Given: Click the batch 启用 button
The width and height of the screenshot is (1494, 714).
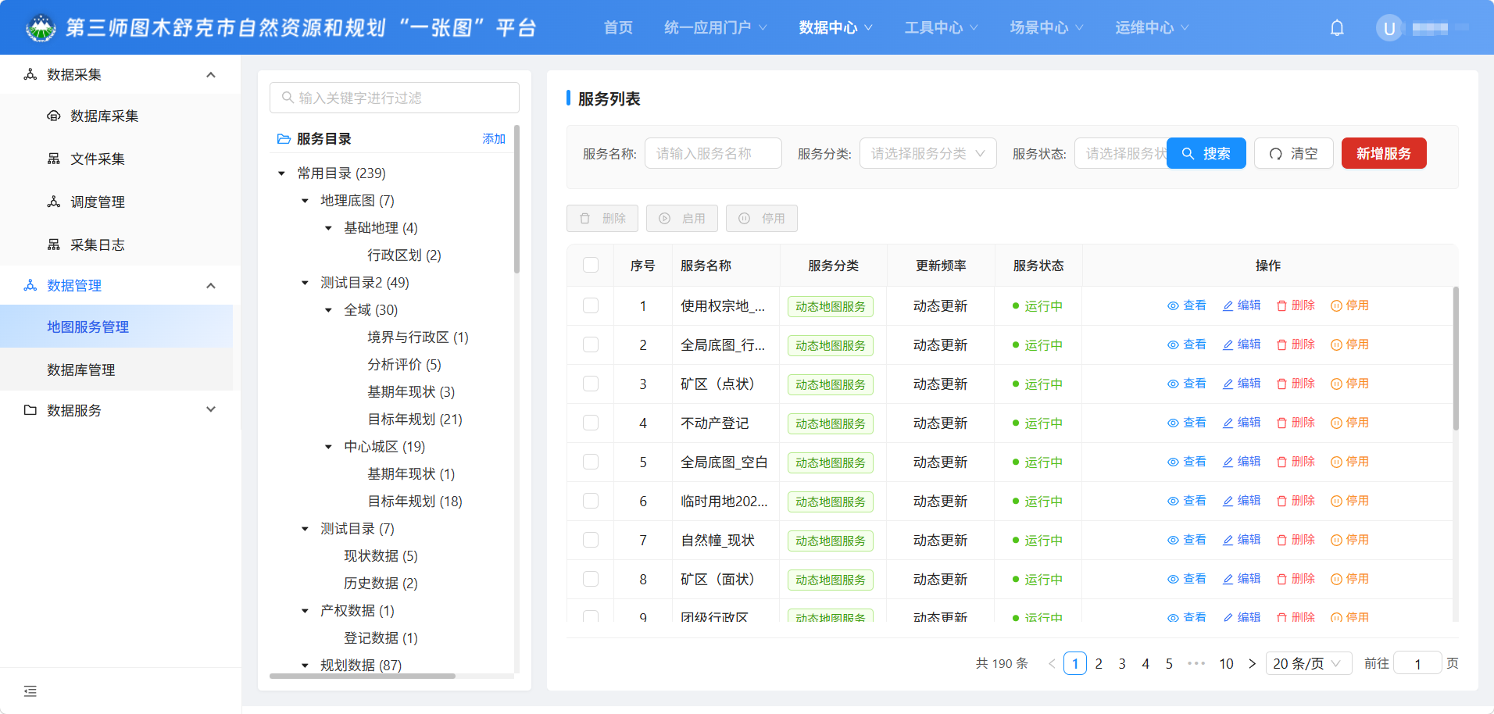Looking at the screenshot, I should [682, 219].
